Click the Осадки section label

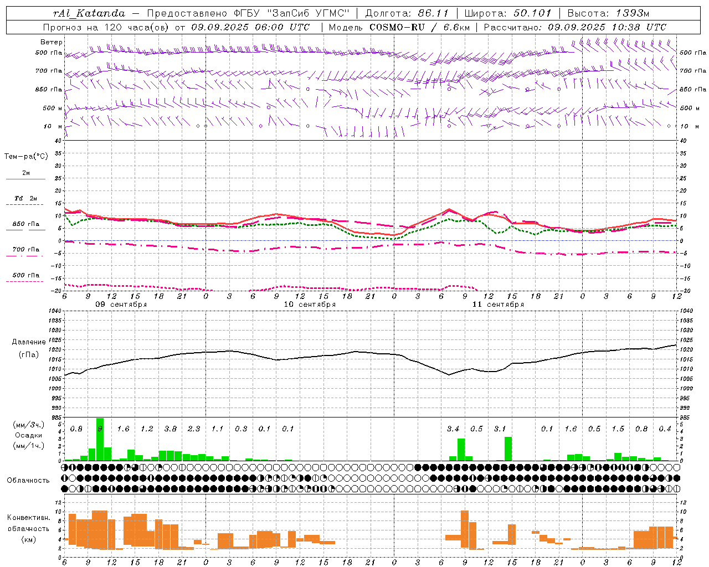point(29,435)
